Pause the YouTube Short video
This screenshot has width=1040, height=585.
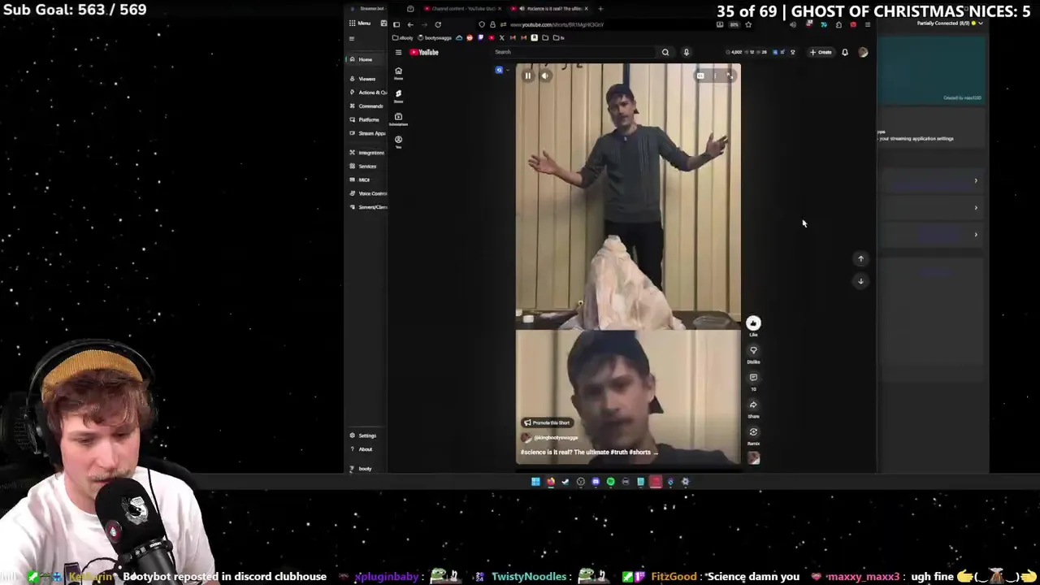527,76
